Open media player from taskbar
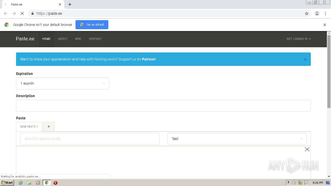 coord(38,183)
